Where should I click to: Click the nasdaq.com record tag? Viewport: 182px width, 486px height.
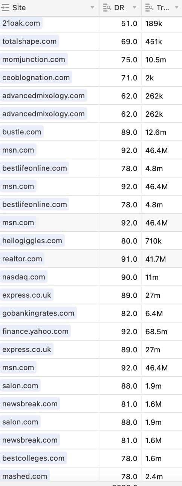pyautogui.click(x=24, y=277)
